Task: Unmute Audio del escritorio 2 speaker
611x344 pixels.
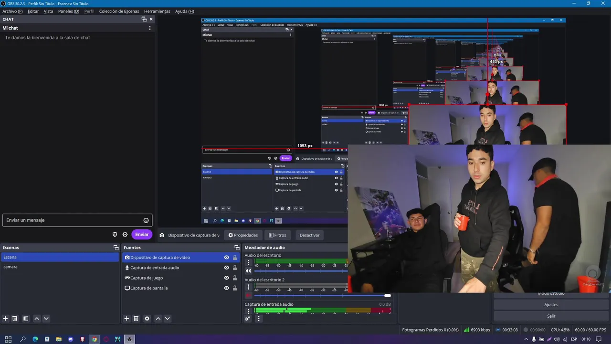Action: (248, 295)
